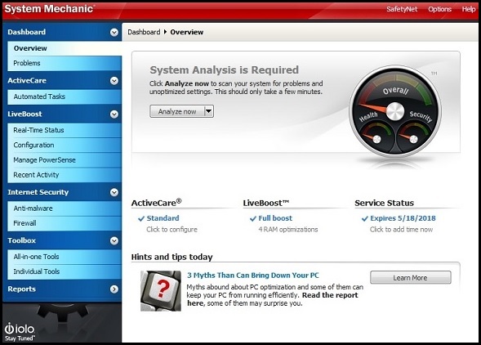This screenshot has height=345, width=481.
Task: Click the small Health gauge
Action: pos(376,137)
